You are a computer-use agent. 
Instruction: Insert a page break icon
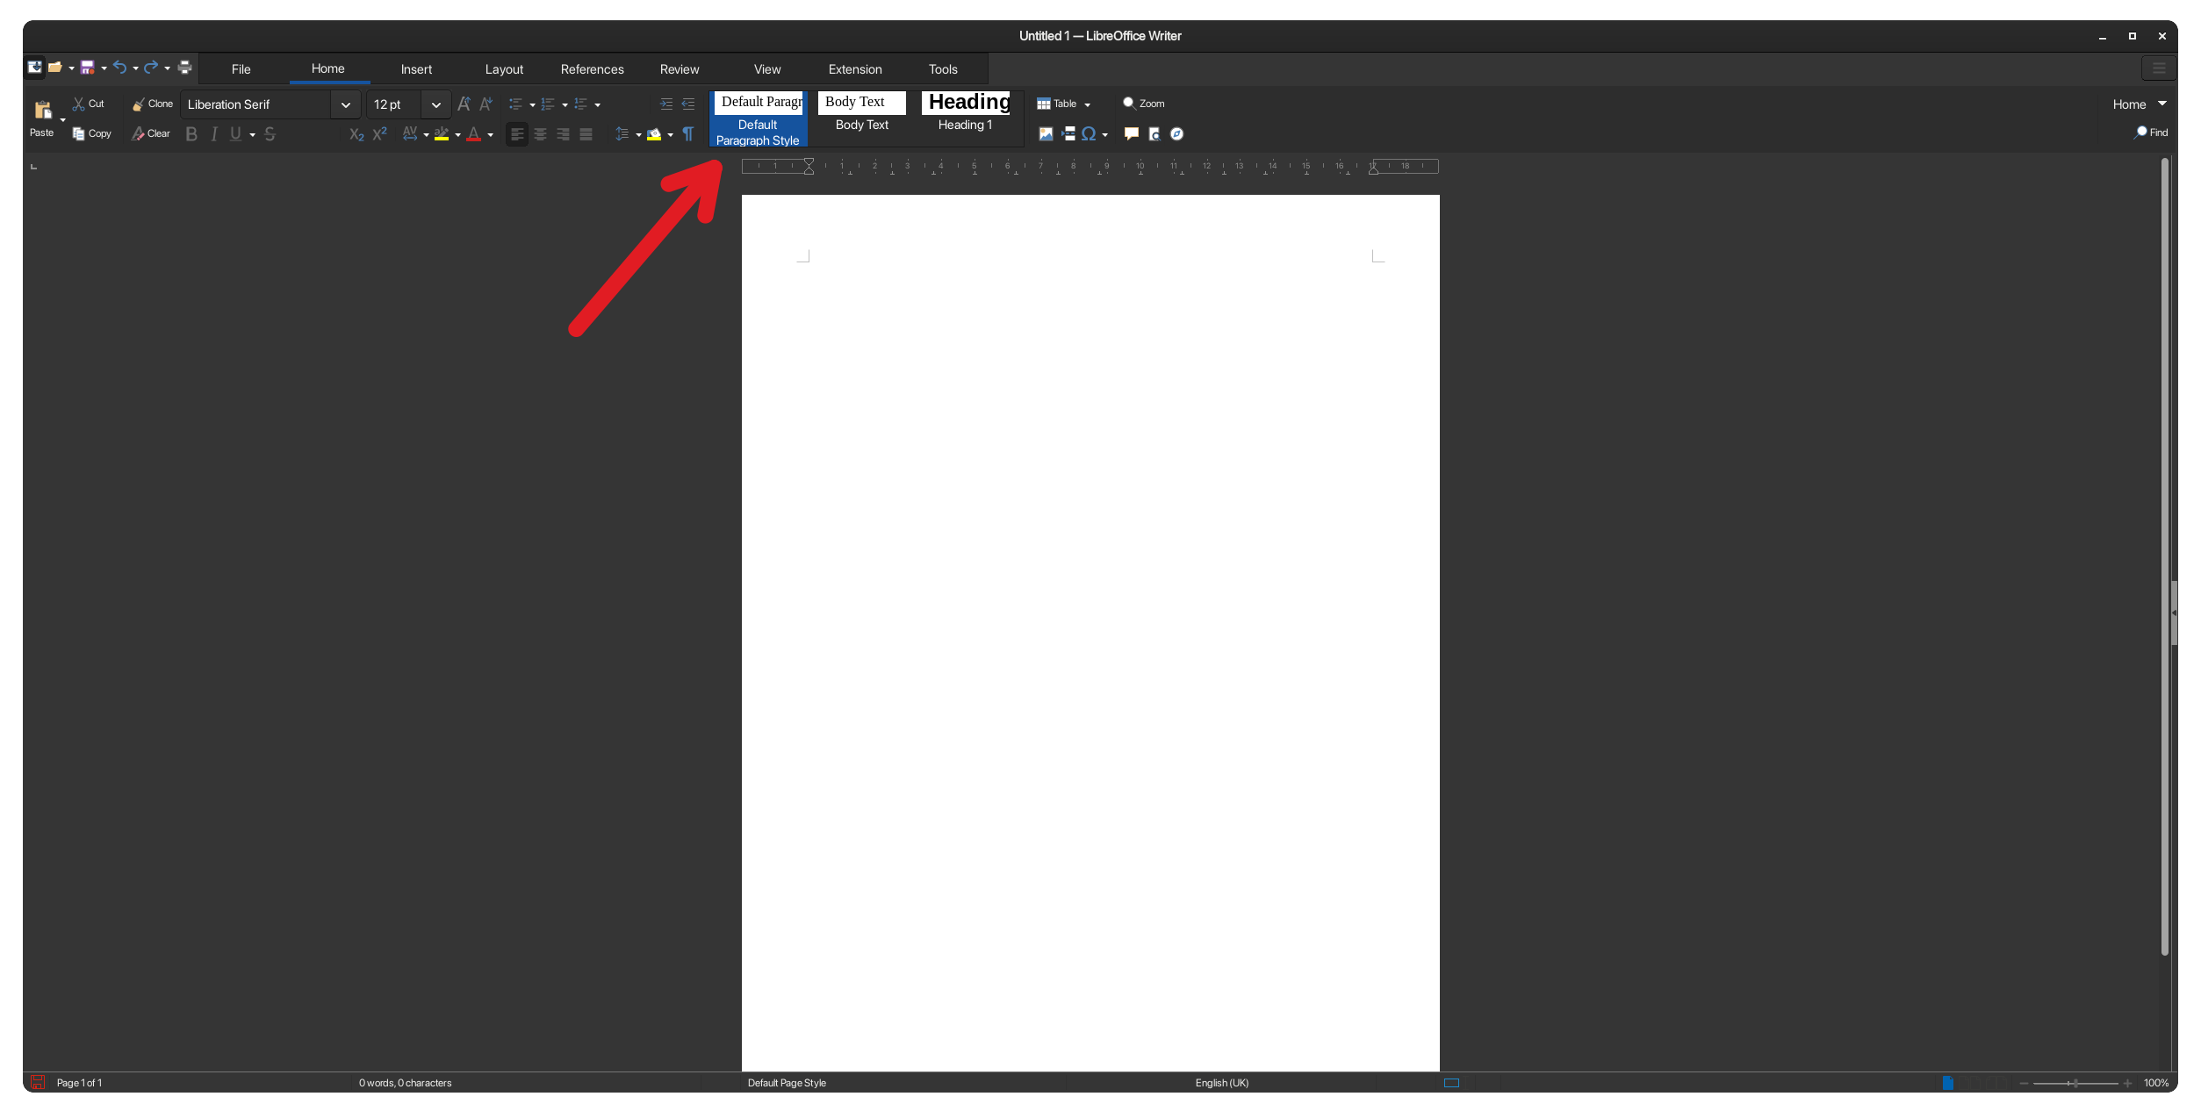[1068, 134]
